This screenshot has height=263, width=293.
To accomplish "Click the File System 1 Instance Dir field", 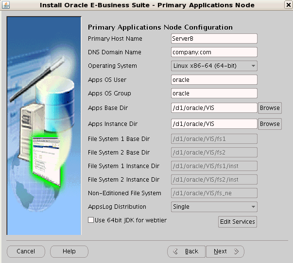I will [x=214, y=166].
